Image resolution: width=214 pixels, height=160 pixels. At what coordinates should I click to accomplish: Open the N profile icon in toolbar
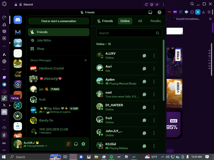pos(198,12)
